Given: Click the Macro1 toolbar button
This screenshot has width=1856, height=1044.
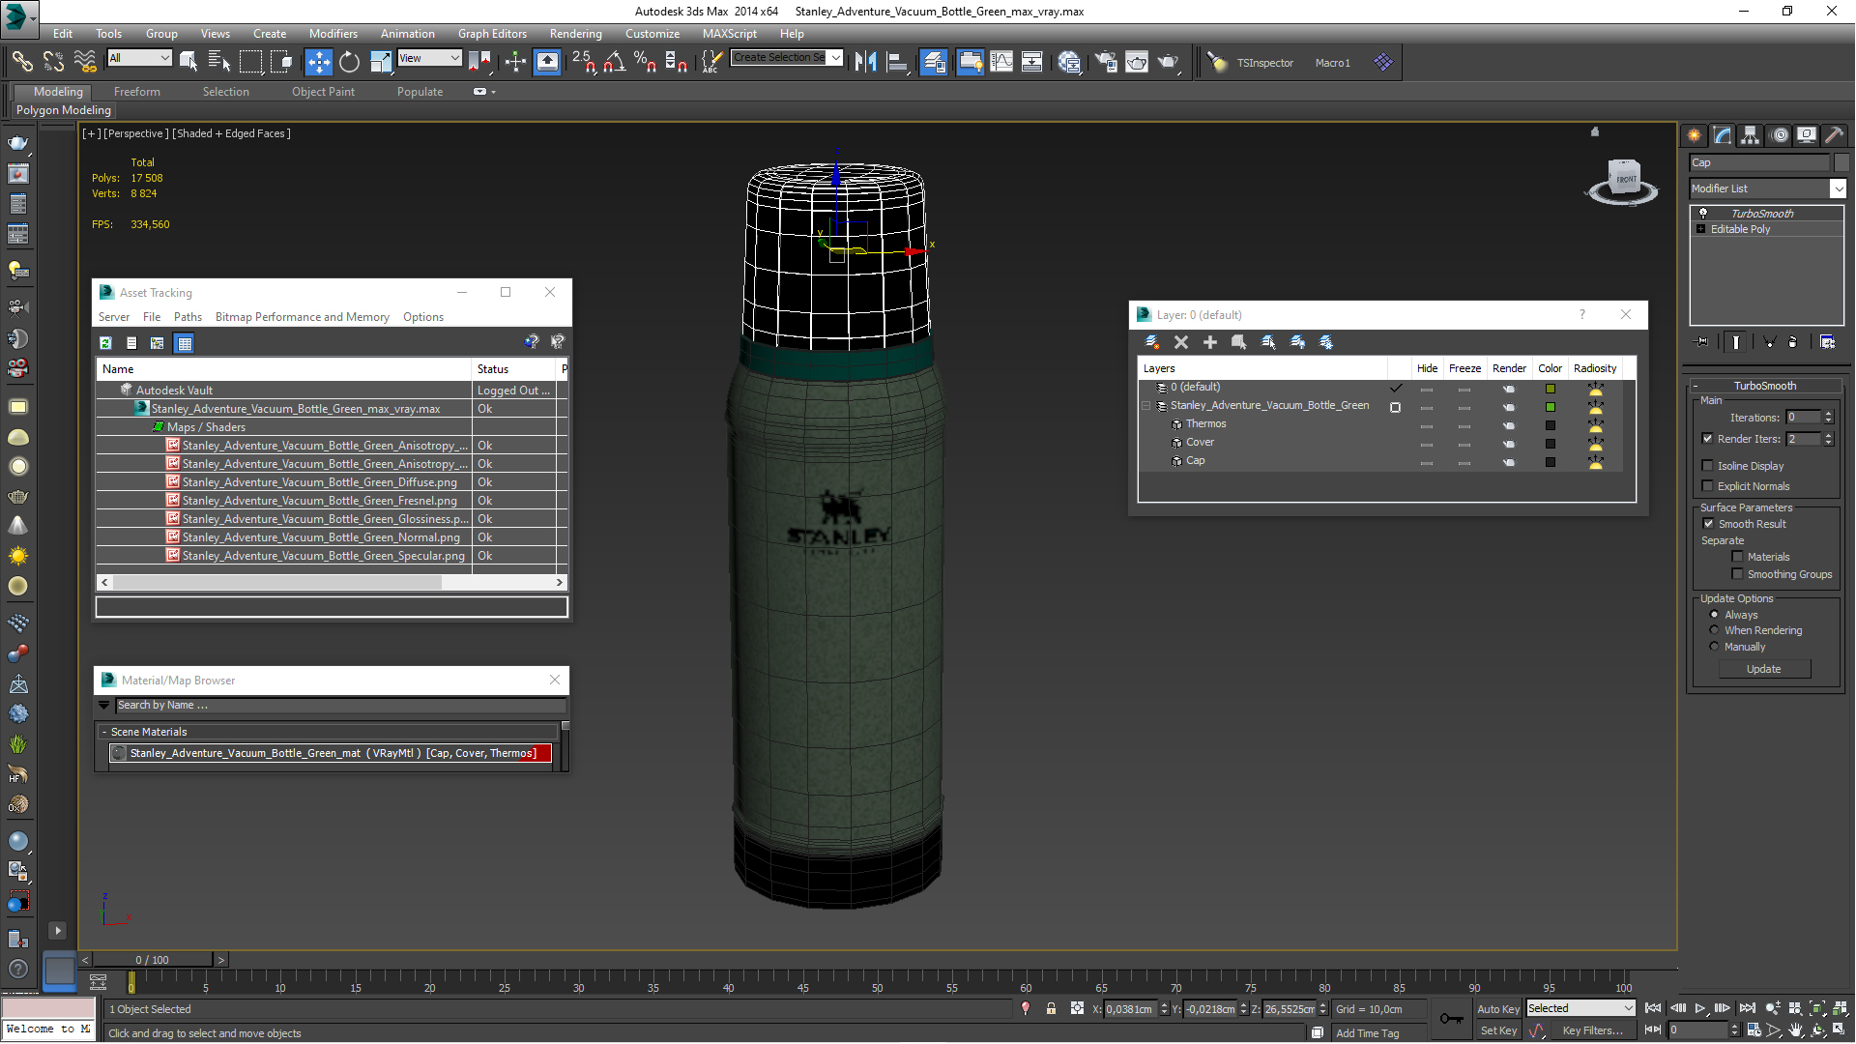Looking at the screenshot, I should click(x=1332, y=63).
